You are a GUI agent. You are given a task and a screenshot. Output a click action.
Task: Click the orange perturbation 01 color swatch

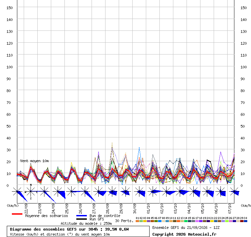point(137,221)
